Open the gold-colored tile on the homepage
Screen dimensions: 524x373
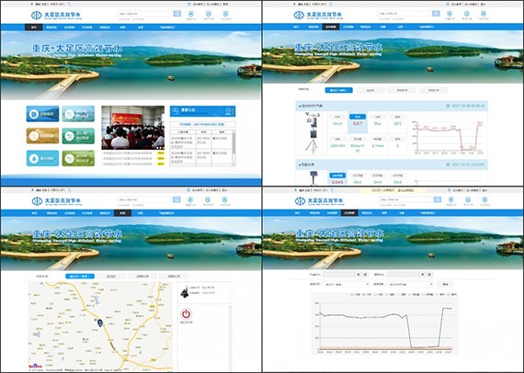click(x=42, y=136)
